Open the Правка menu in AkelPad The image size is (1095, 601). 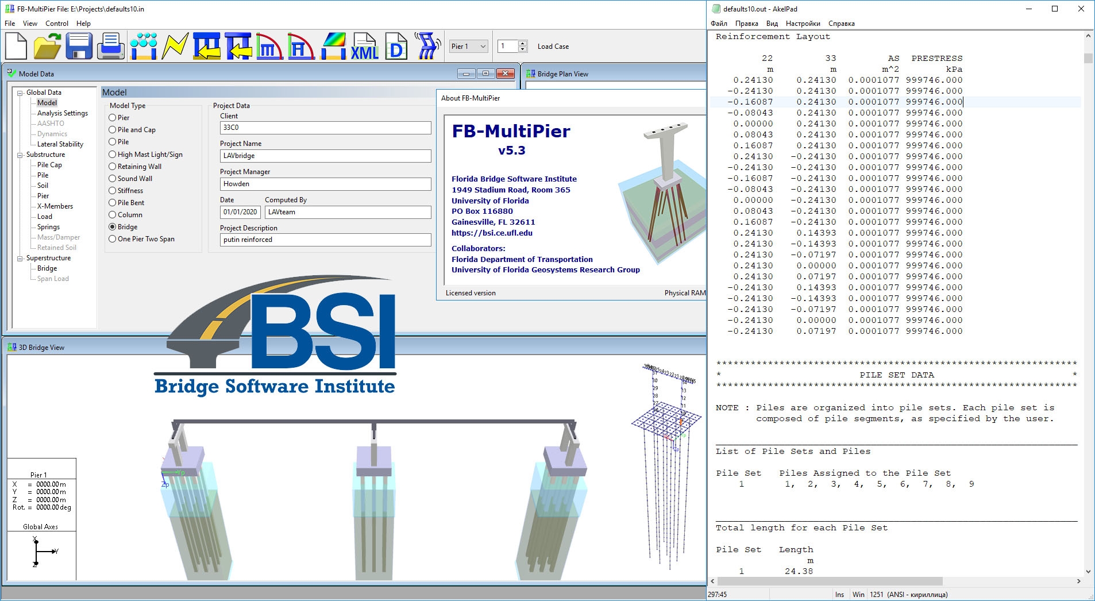click(x=746, y=24)
